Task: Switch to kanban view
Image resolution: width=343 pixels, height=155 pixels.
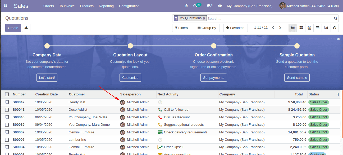Action: coord(301,28)
